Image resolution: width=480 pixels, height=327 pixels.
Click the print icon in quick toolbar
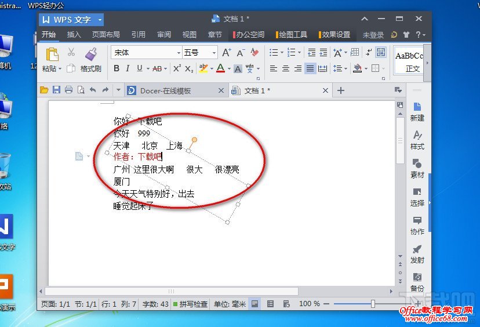68,90
